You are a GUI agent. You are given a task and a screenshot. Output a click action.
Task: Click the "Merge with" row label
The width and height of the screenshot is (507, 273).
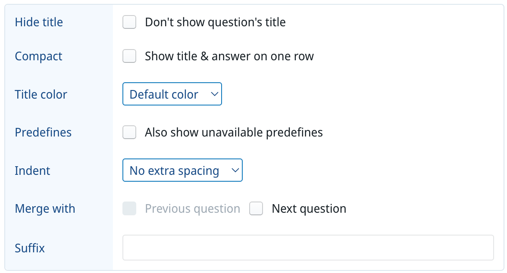point(45,209)
